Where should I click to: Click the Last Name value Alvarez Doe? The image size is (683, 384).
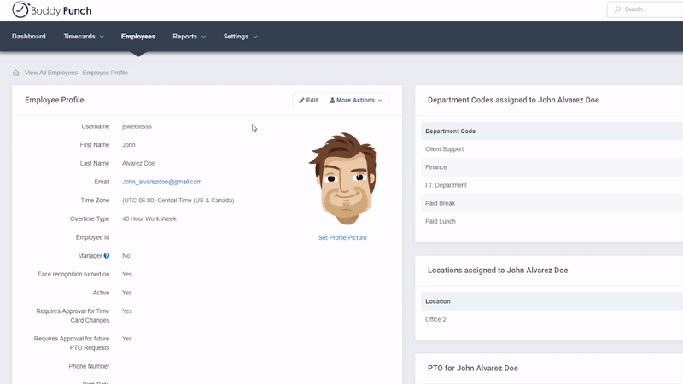(138, 163)
